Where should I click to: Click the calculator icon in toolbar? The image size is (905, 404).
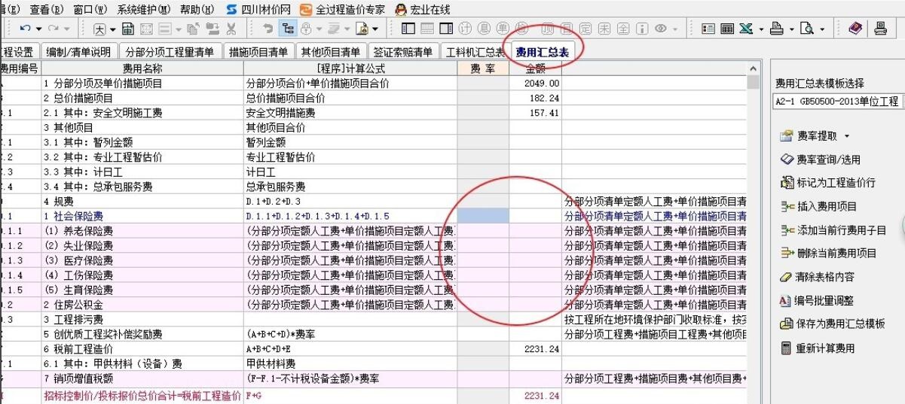(127, 29)
